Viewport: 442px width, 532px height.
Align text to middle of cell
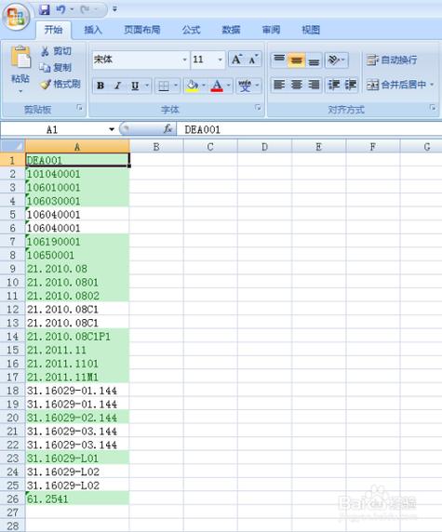296,60
